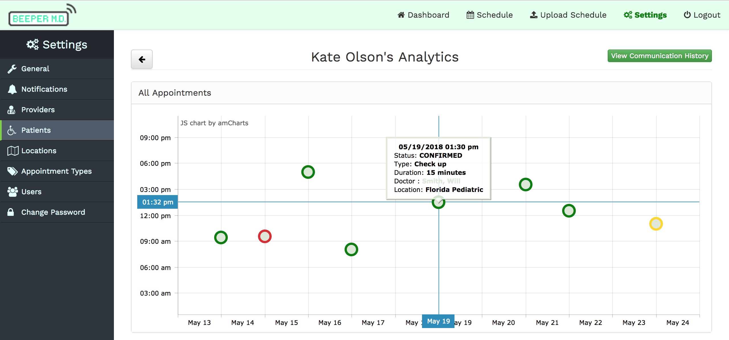The height and width of the screenshot is (340, 729).
Task: Click the group icon beside Users
Action: point(13,192)
